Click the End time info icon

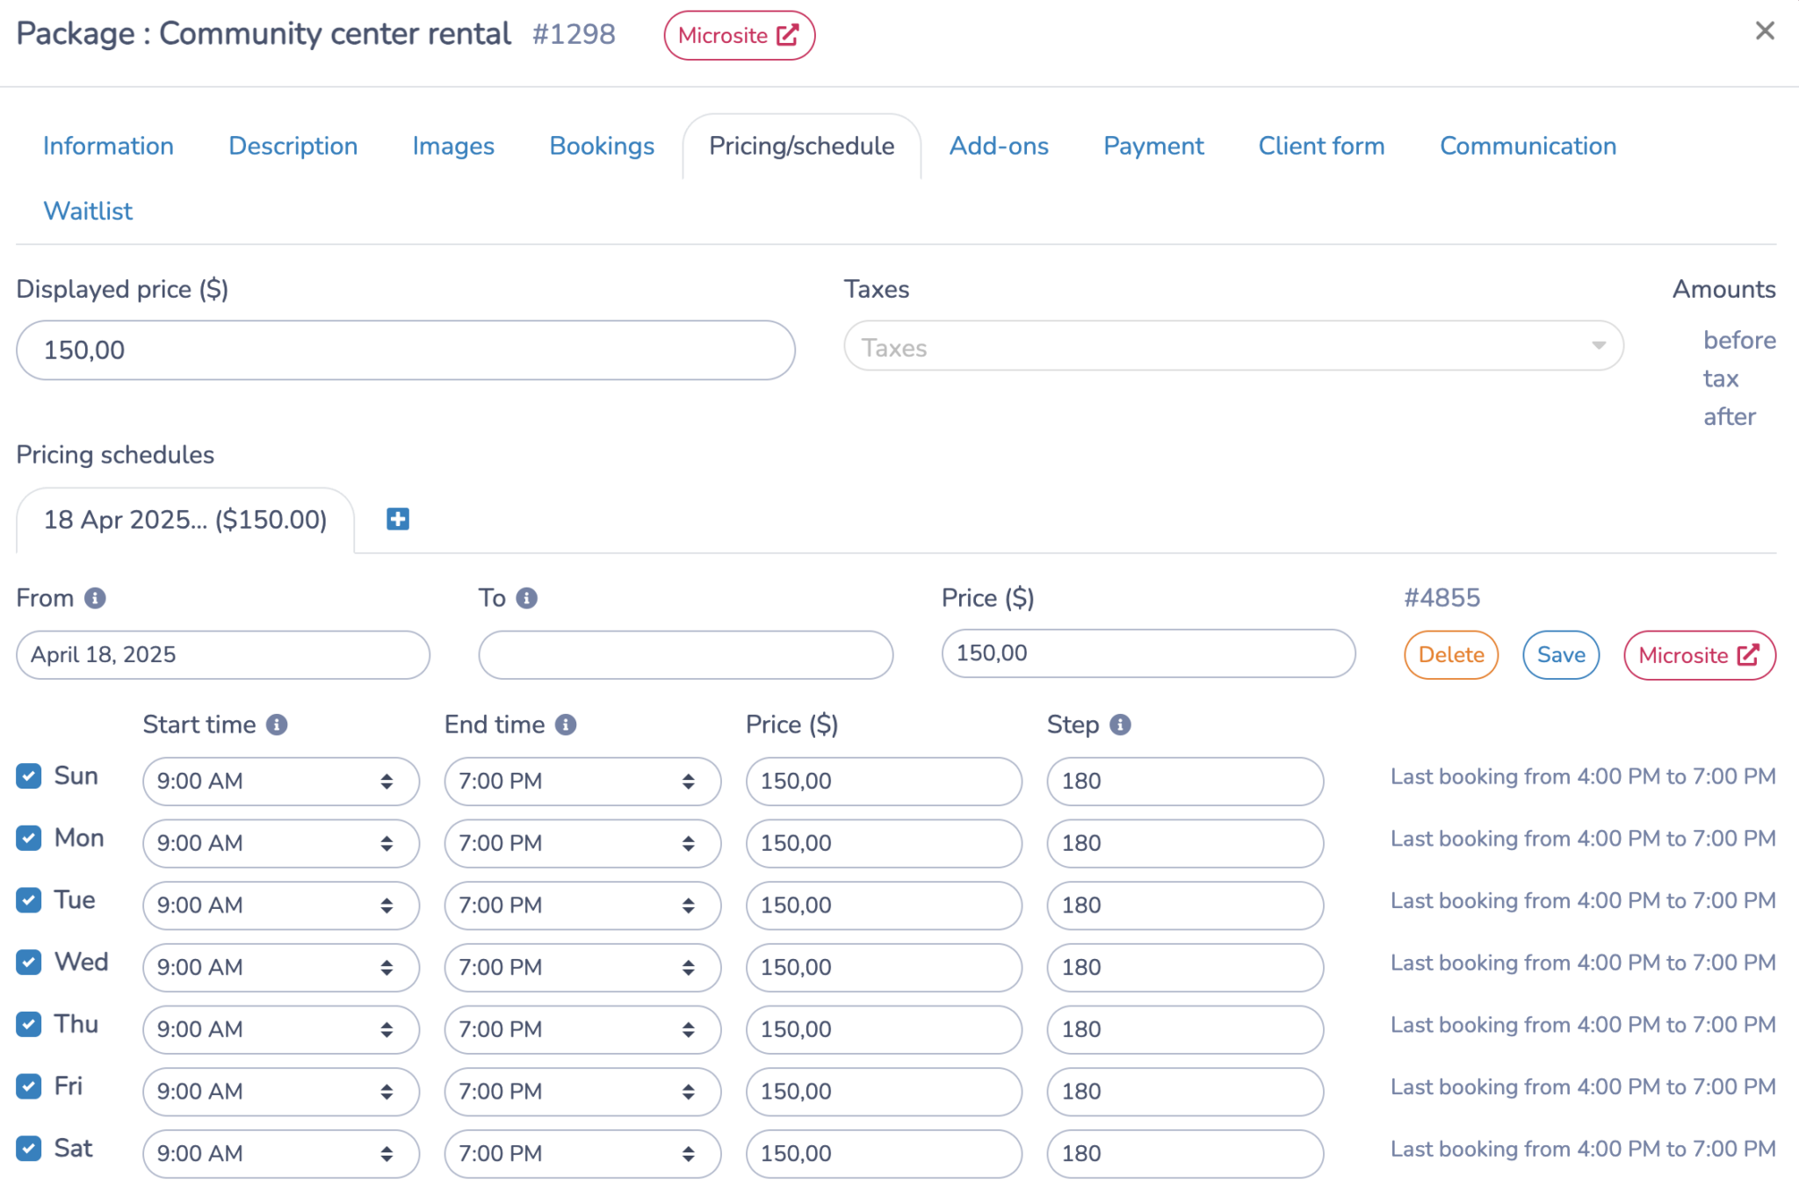click(566, 725)
